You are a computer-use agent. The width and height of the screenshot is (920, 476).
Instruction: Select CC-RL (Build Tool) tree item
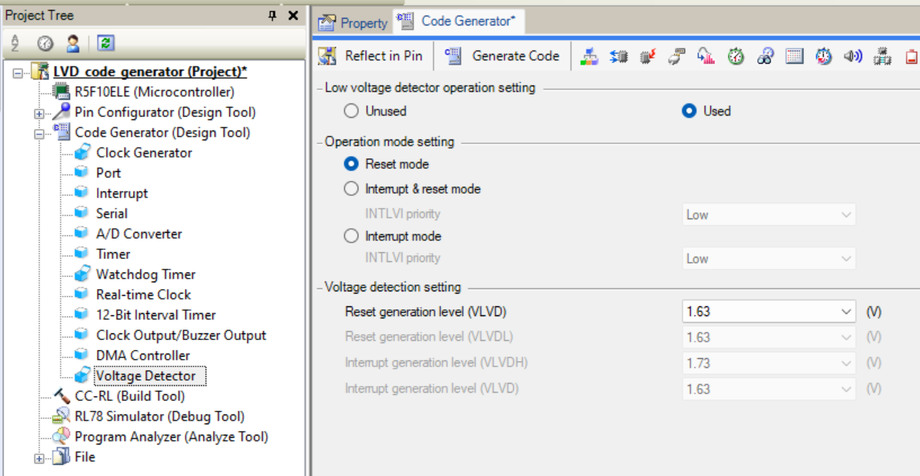coord(130,396)
